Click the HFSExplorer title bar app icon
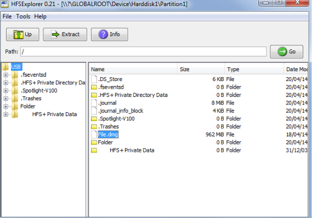The image size is (312, 218). [x=5, y=4]
